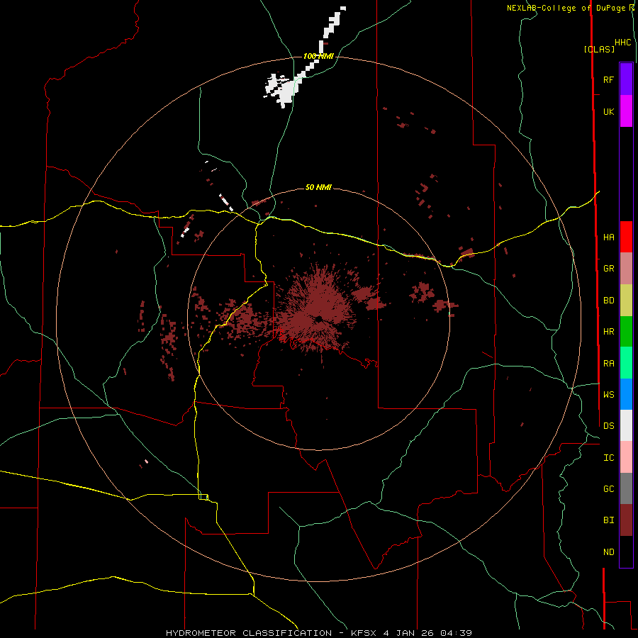Select the IC pink legend swatch
The height and width of the screenshot is (638, 638).
point(626,457)
